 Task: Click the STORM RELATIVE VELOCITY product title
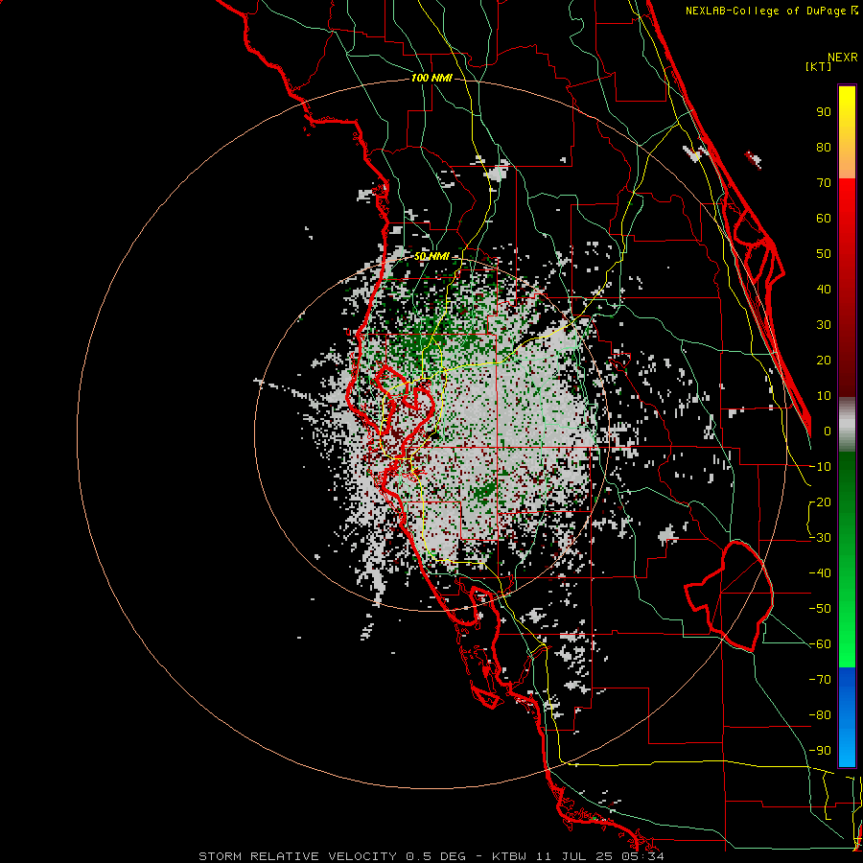coord(297,856)
